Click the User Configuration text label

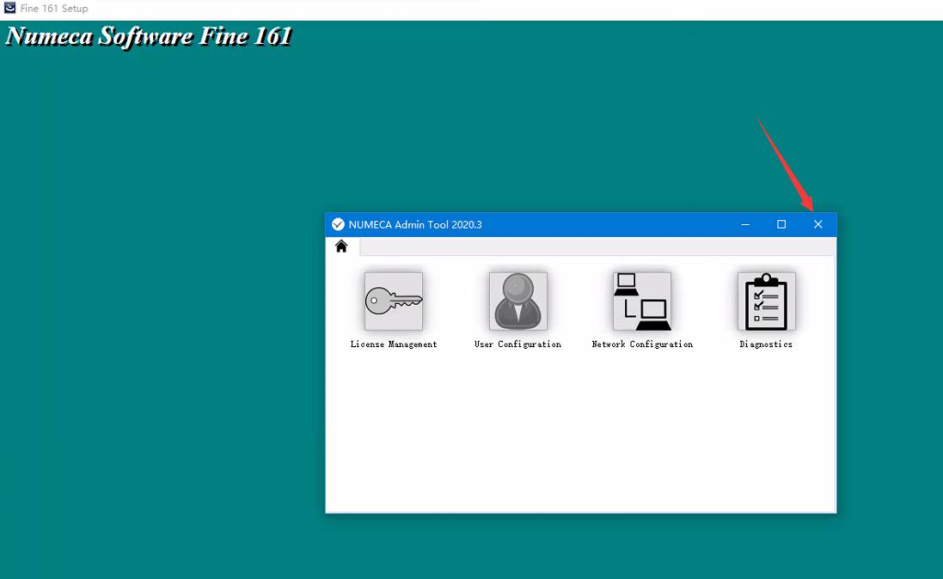coord(517,344)
